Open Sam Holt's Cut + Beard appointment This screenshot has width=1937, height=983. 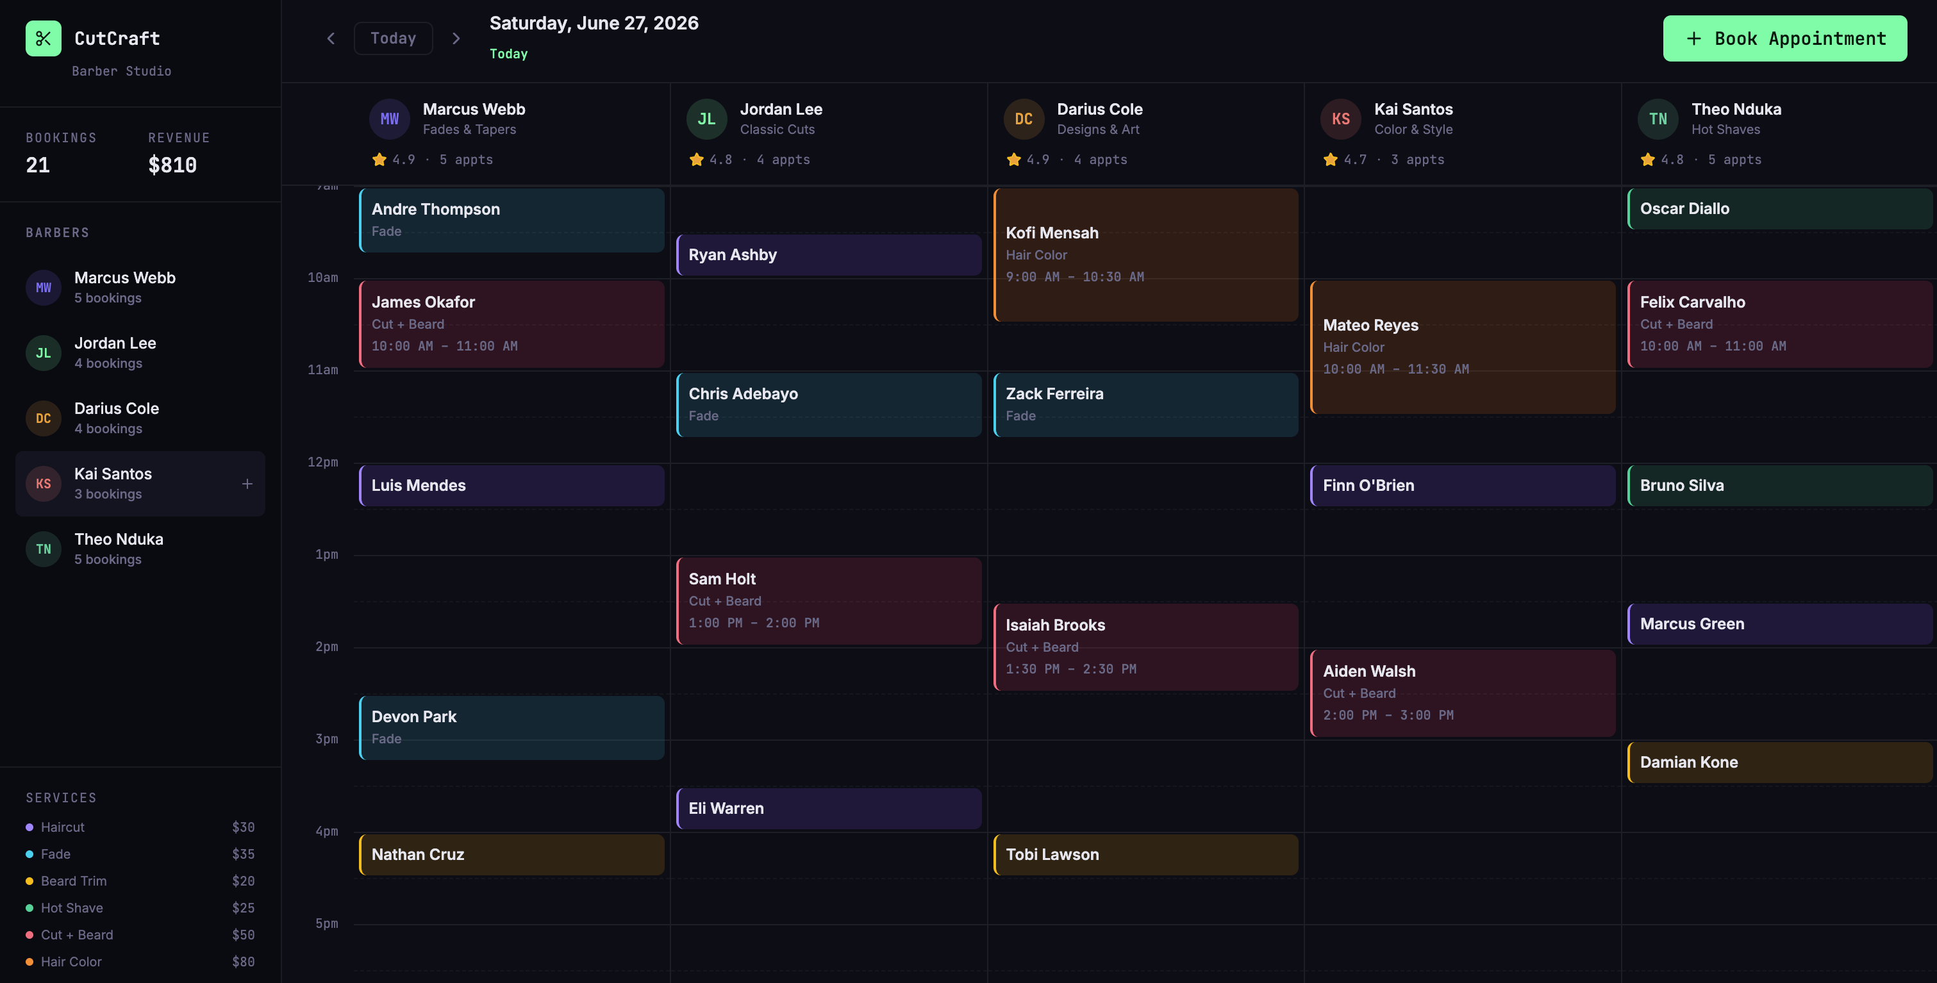[829, 600]
